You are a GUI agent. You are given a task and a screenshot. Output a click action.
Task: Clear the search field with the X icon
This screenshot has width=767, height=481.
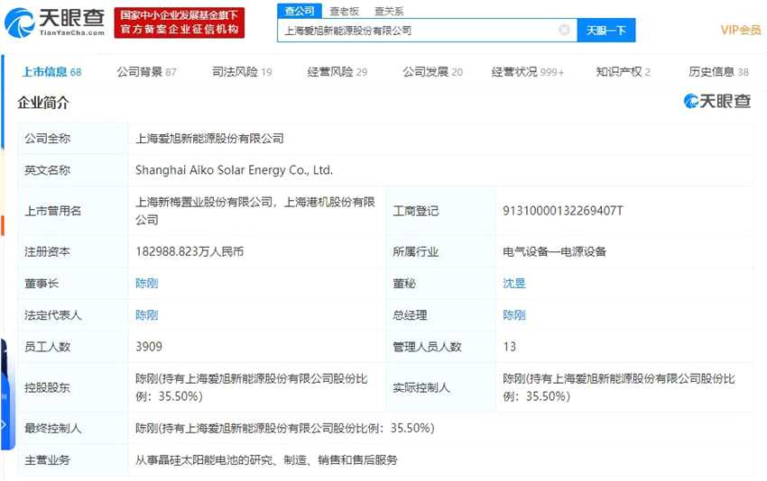pyautogui.click(x=564, y=31)
